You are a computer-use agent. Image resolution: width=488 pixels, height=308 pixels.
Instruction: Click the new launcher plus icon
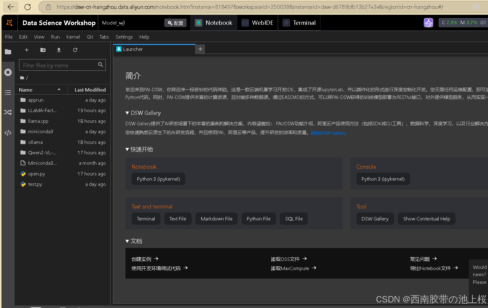click(27, 50)
